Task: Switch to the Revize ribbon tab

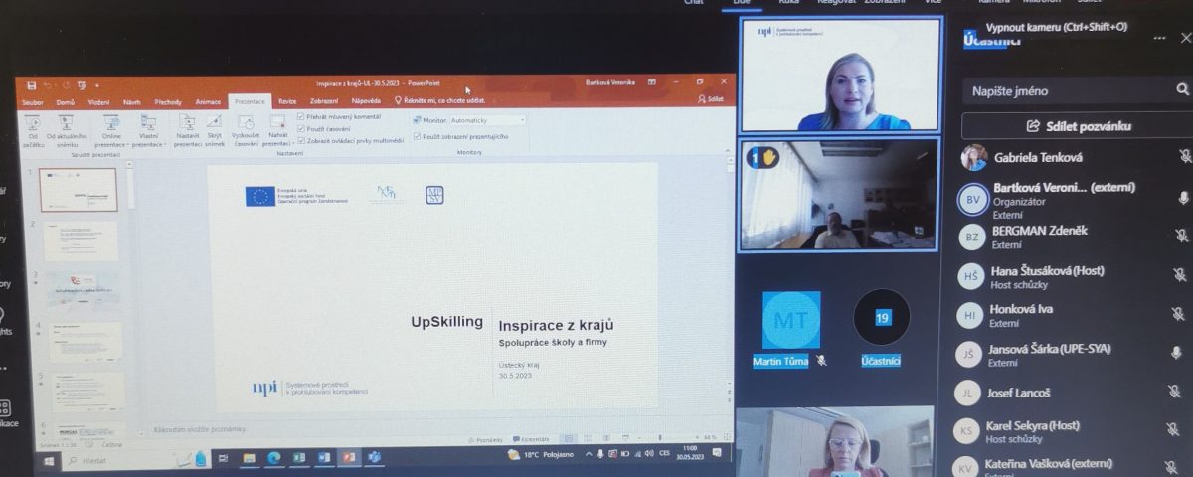Action: click(x=287, y=101)
